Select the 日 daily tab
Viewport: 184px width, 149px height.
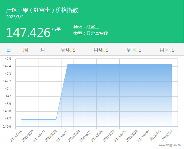(9, 50)
